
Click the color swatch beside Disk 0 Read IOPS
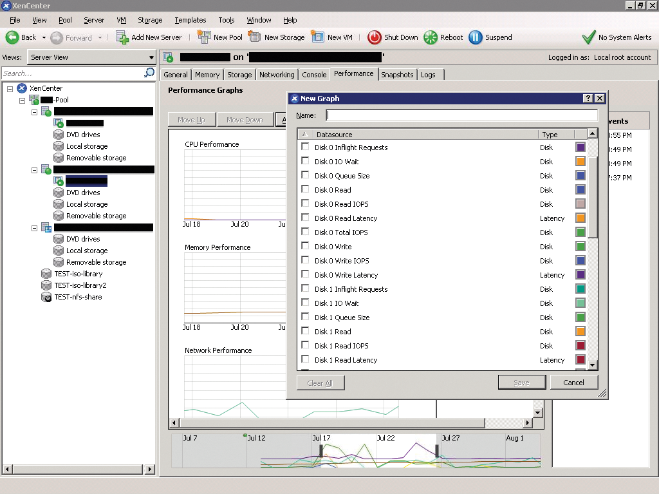[580, 204]
